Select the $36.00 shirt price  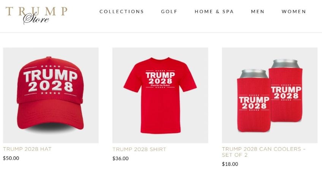[x=120, y=159]
